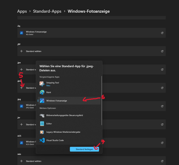179x165 pixels.
Task: Open Standard-Apps breadcrumb link
Action: 47,11
